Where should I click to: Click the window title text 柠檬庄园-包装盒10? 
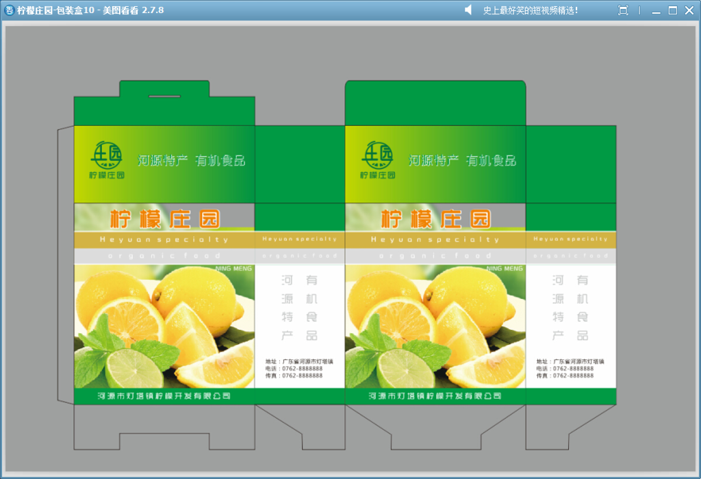(x=56, y=10)
